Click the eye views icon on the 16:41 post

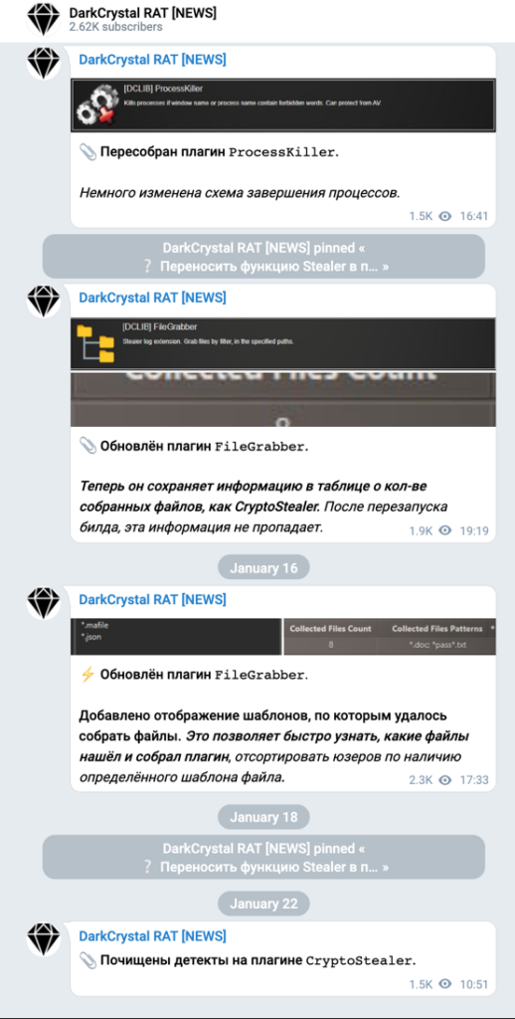click(x=444, y=216)
